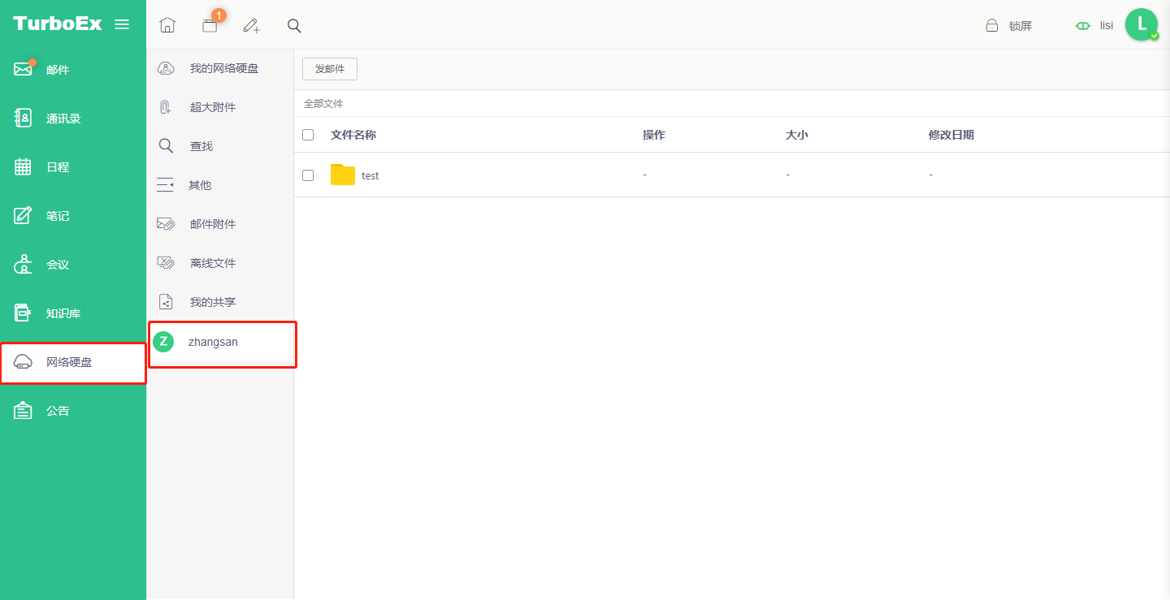1170x600 pixels.
Task: Click the 锁屏 lock screen link
Action: [1020, 26]
